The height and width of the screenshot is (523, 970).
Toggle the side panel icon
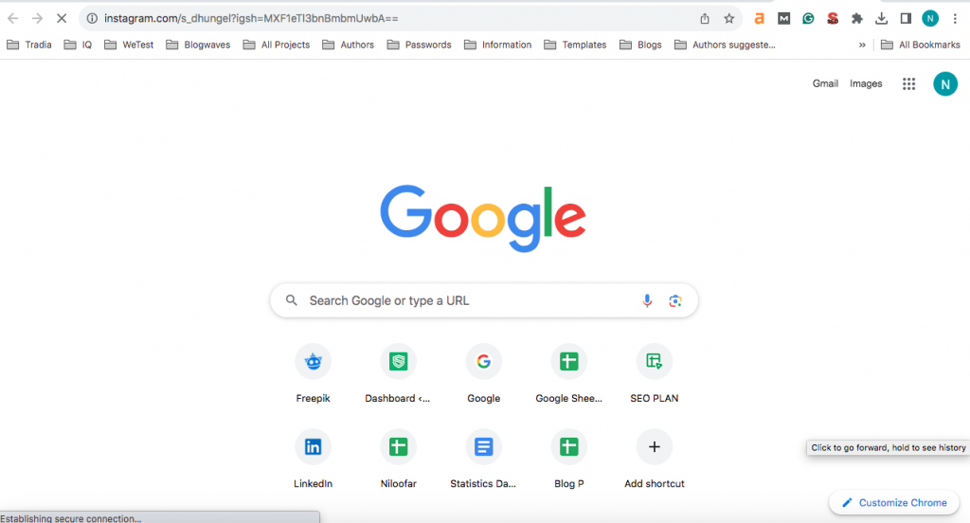(x=906, y=19)
